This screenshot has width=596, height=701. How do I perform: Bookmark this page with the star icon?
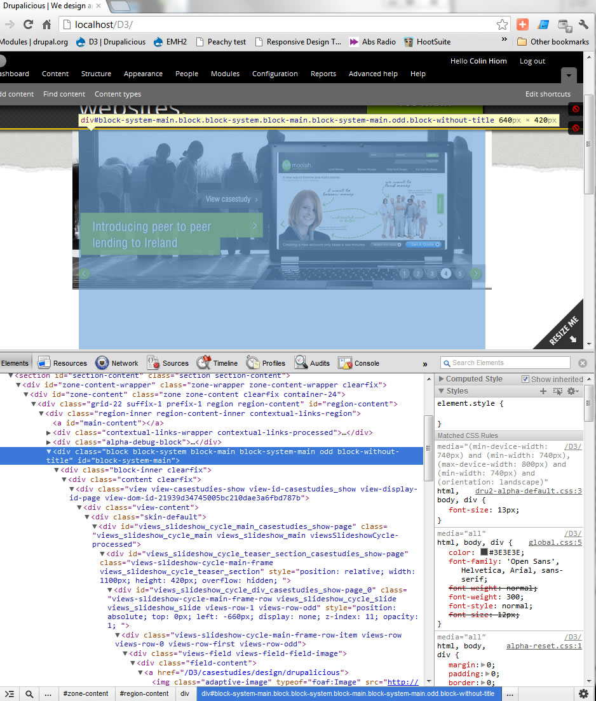pos(502,25)
